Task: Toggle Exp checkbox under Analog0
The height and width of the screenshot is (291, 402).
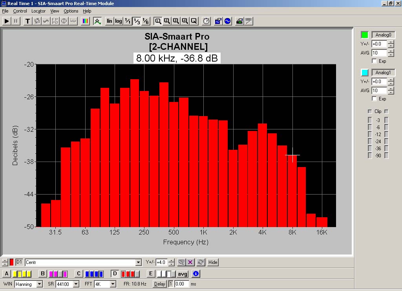Action: (x=374, y=61)
